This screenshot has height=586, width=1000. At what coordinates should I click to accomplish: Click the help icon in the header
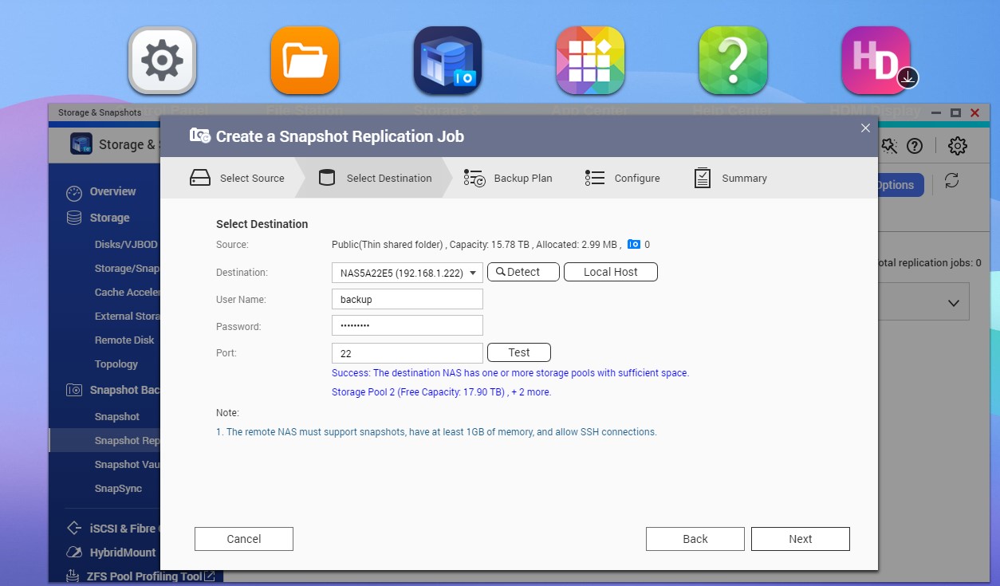coord(915,146)
